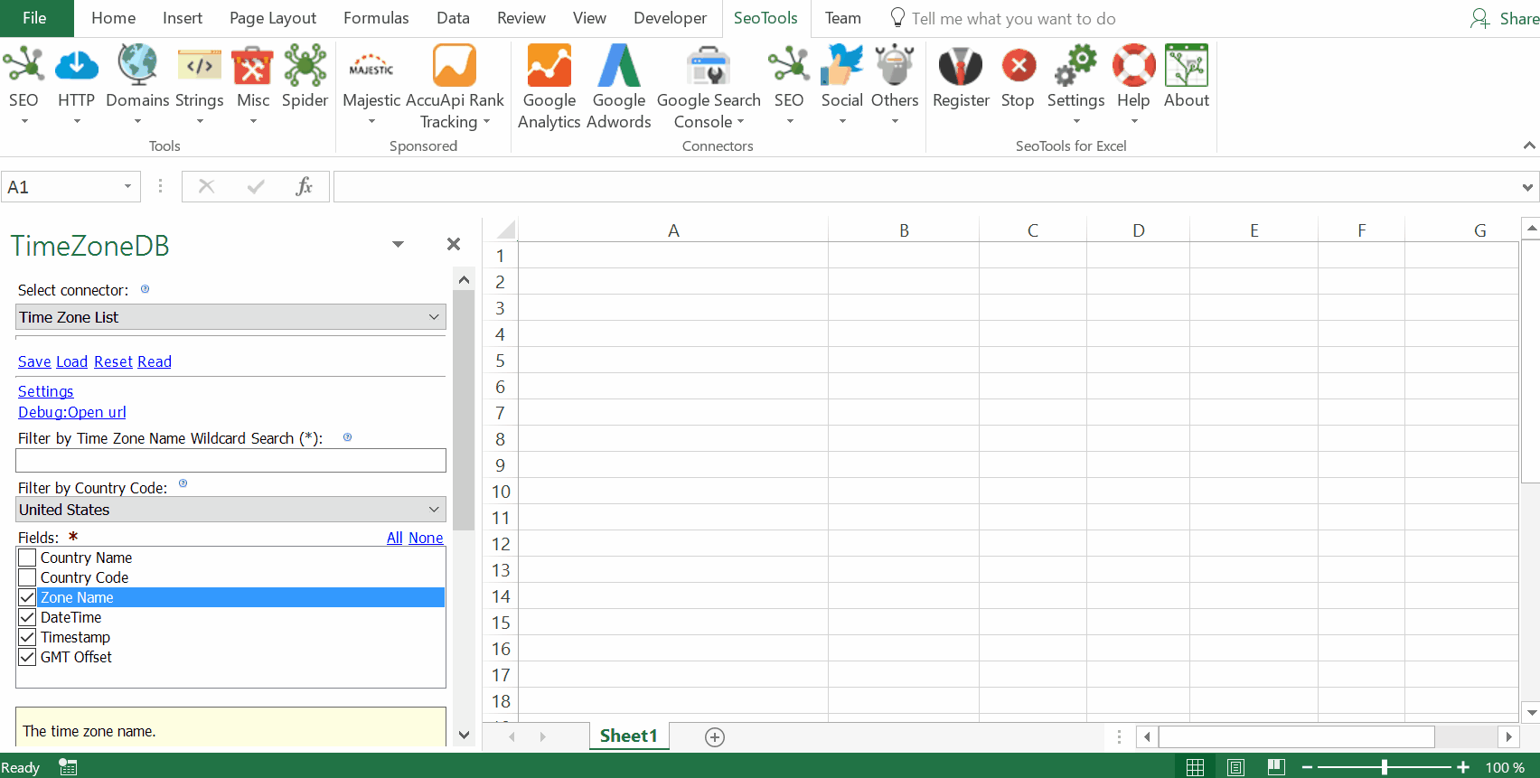Click the Strings code icon
This screenshot has height=778, width=1540.
pos(199,65)
